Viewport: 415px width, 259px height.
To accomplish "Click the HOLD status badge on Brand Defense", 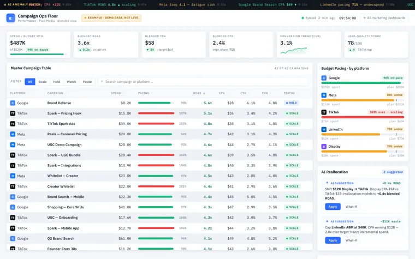I will [x=291, y=103].
